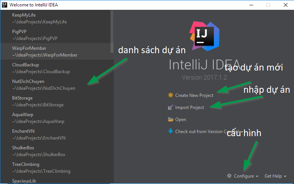
Task: Open the EnchantVN project
Action: (57, 135)
